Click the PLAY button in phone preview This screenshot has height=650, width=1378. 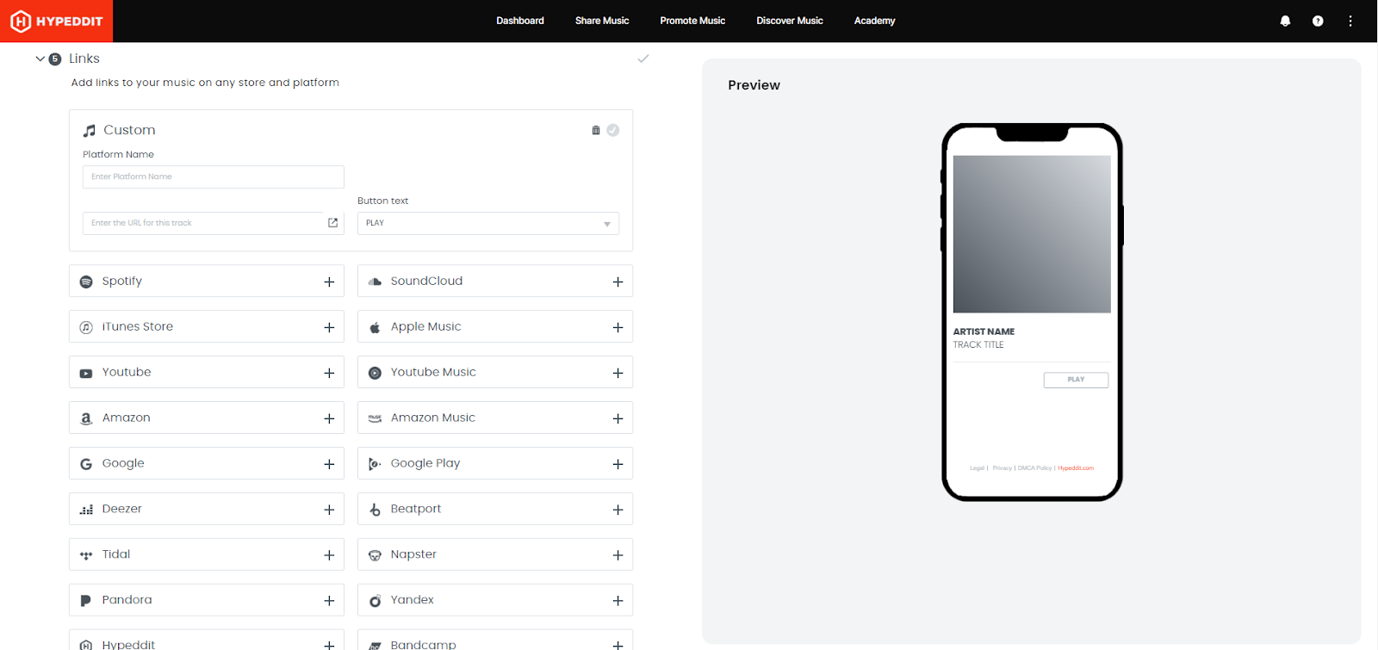click(1076, 380)
